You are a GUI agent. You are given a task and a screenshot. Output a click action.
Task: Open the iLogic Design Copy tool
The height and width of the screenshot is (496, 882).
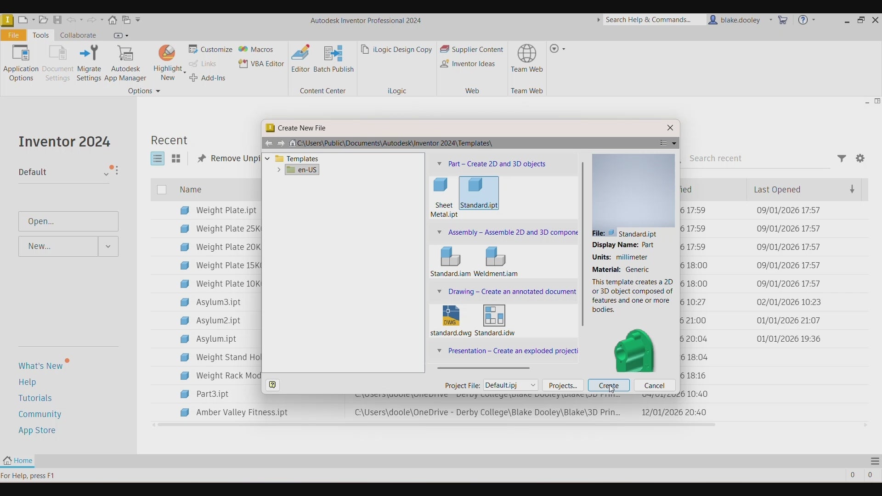pyautogui.click(x=397, y=50)
